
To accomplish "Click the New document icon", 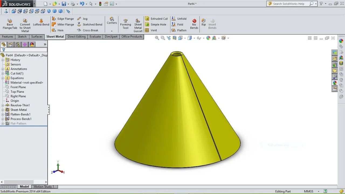I will (x=46, y=4).
